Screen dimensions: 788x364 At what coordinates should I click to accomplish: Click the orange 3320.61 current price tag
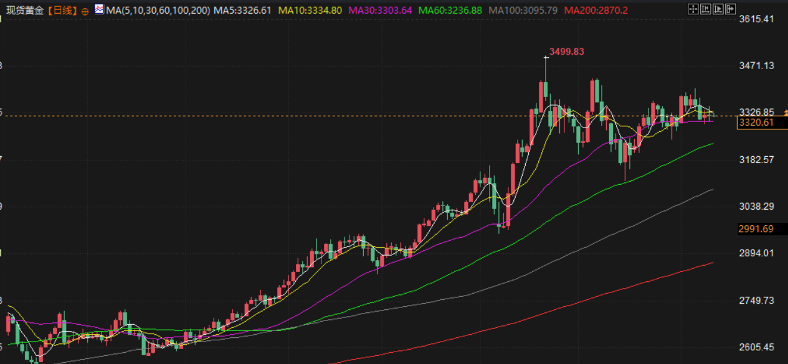756,123
